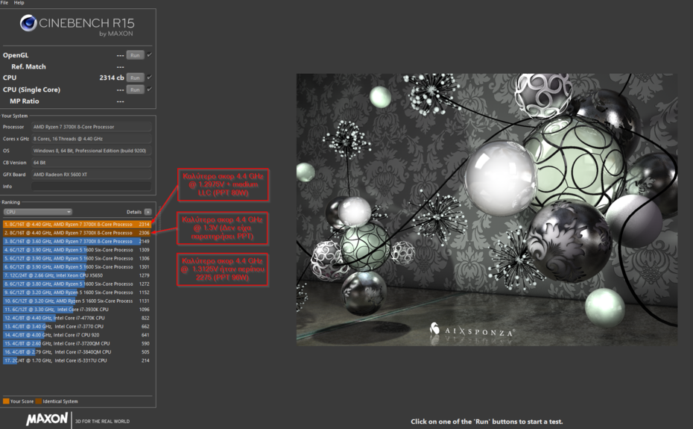Open the Help menu
693x429 pixels.
tap(19, 3)
